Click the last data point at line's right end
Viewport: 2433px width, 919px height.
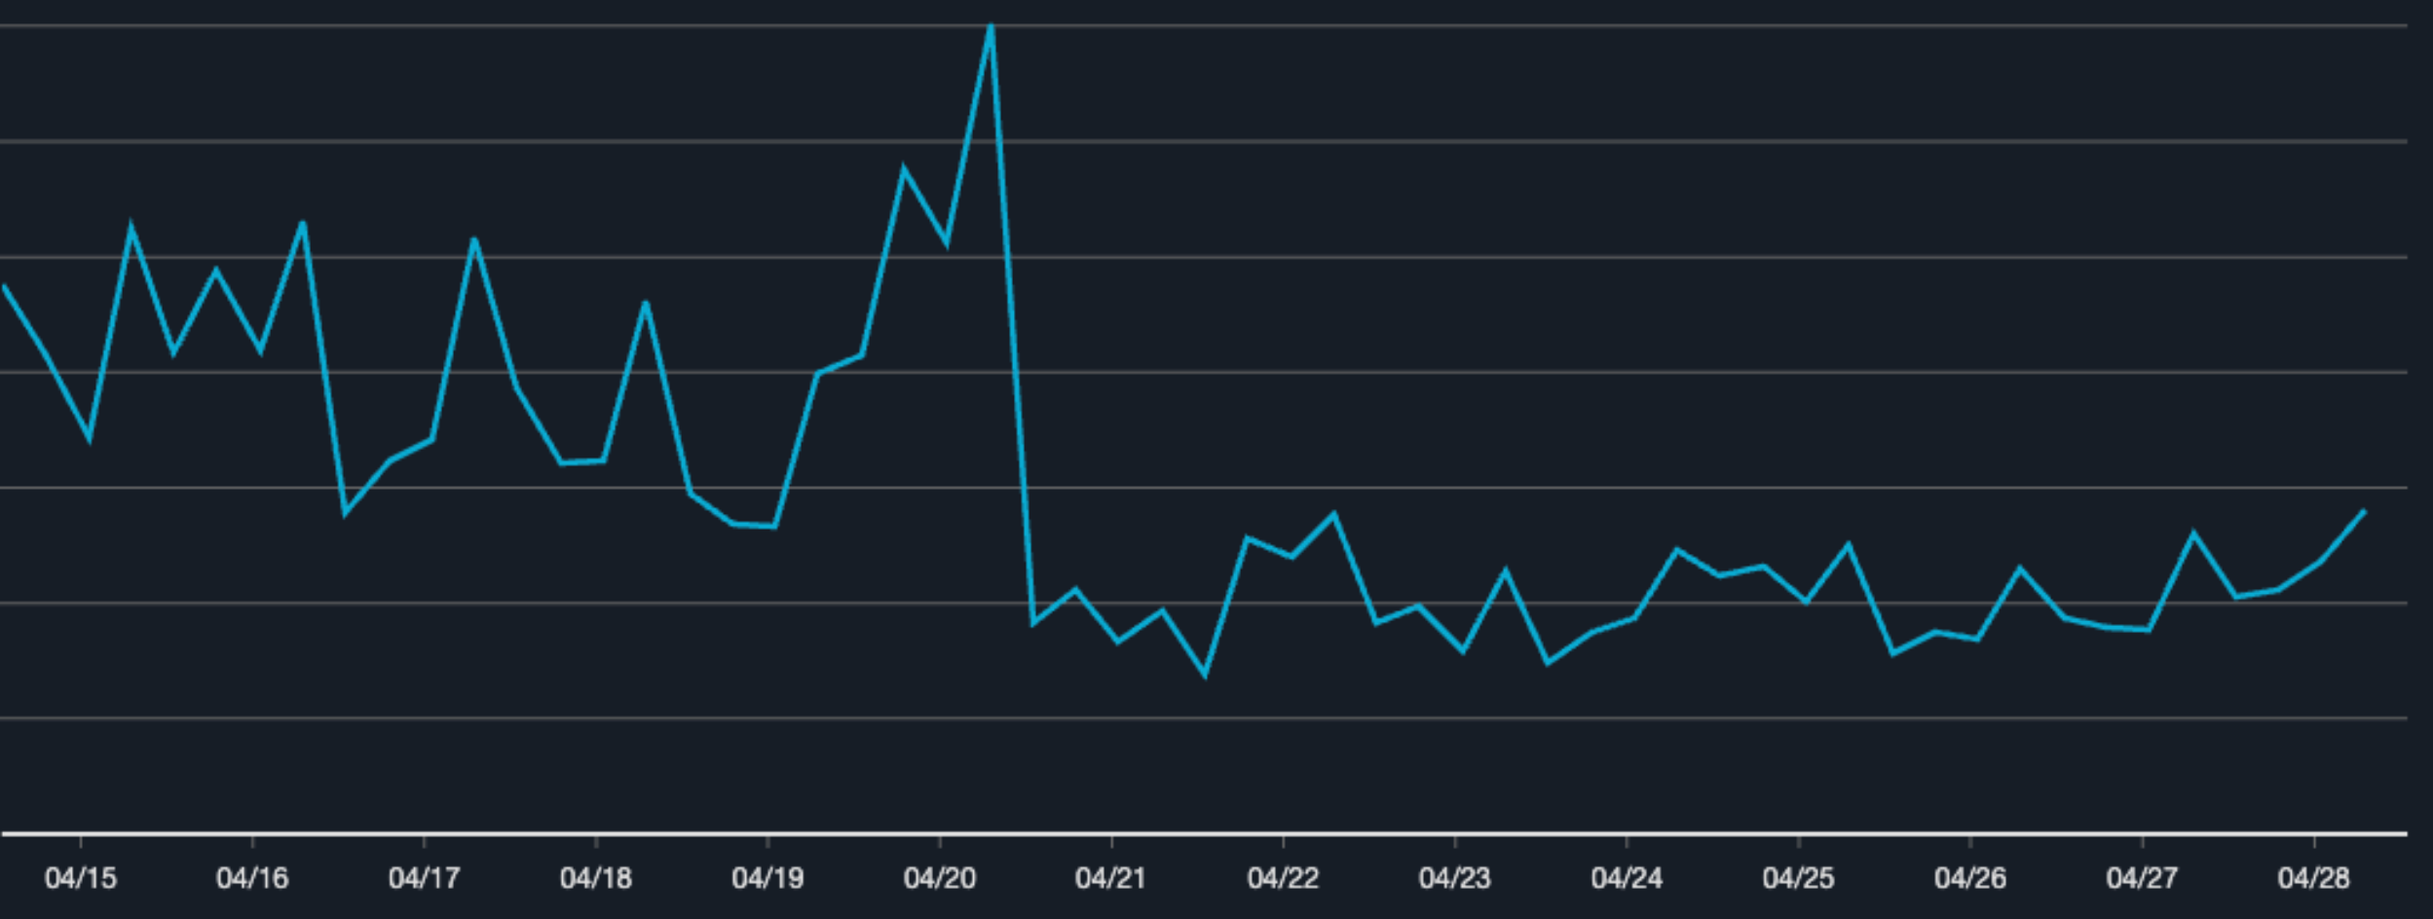click(x=2364, y=511)
